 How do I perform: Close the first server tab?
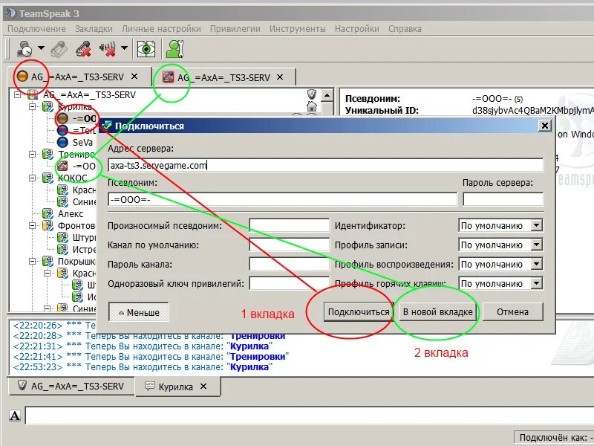pos(134,77)
